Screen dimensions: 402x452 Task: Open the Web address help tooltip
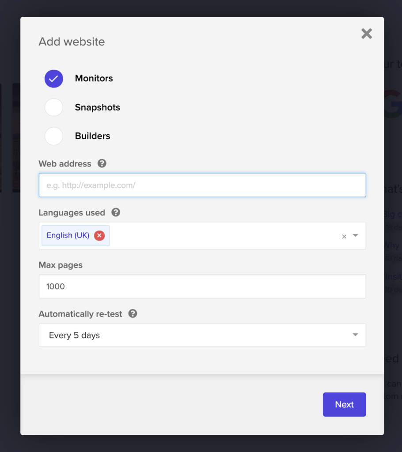(102, 163)
